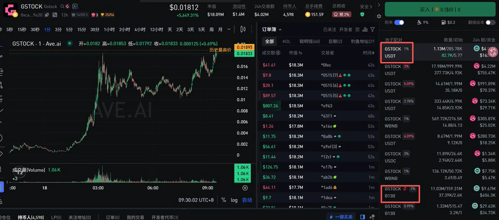The image size is (499, 220).
Task: Select the GSTOCK/WBNB 1% pool with $305.87K
Action: tap(439, 122)
